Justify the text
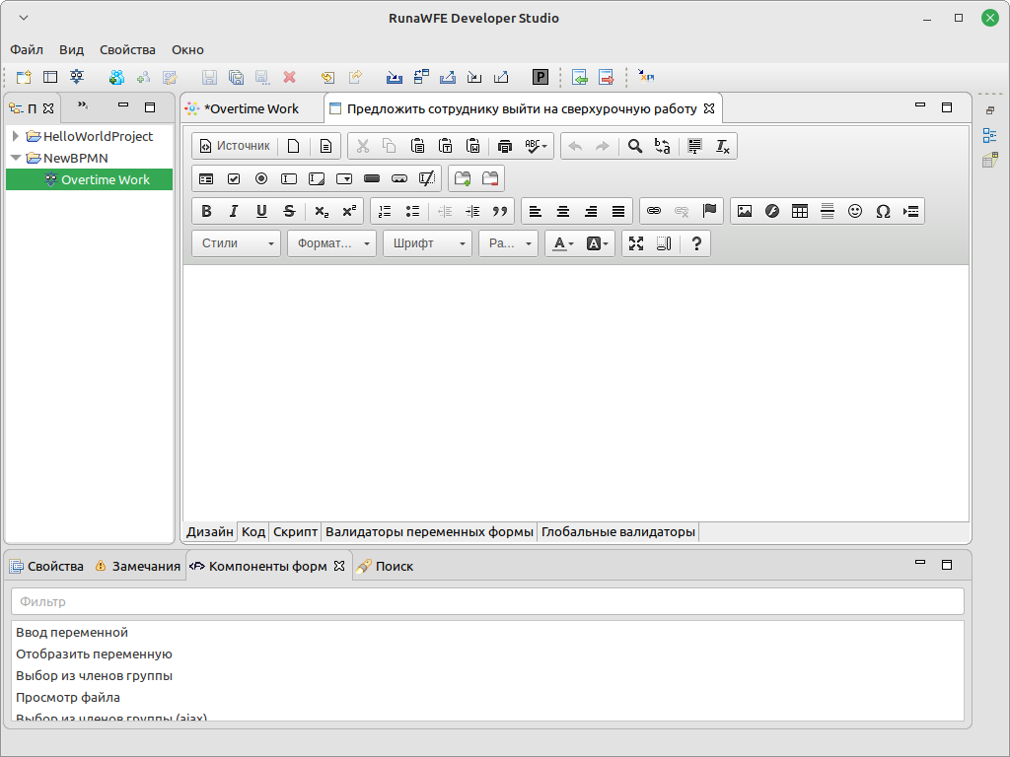 pos(618,211)
